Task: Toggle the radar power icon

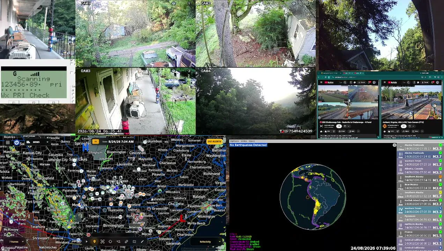Action: 16,142
